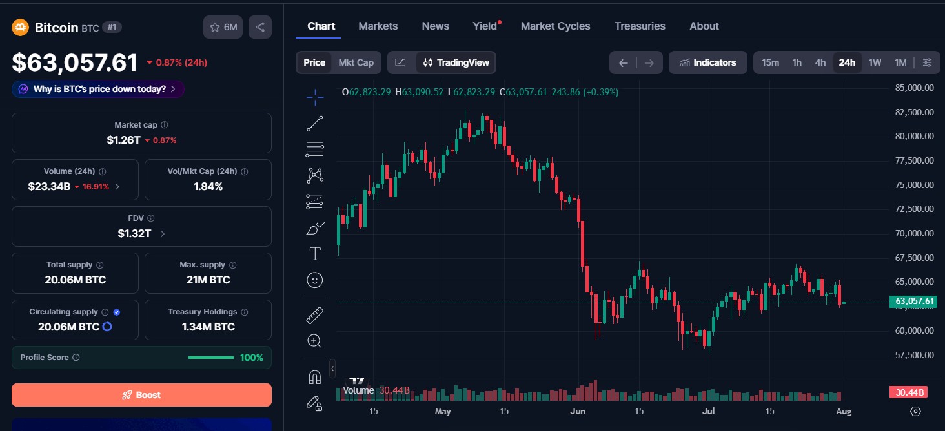Image resolution: width=945 pixels, height=431 pixels.
Task: Open the Yield tab
Action: pyautogui.click(x=485, y=26)
